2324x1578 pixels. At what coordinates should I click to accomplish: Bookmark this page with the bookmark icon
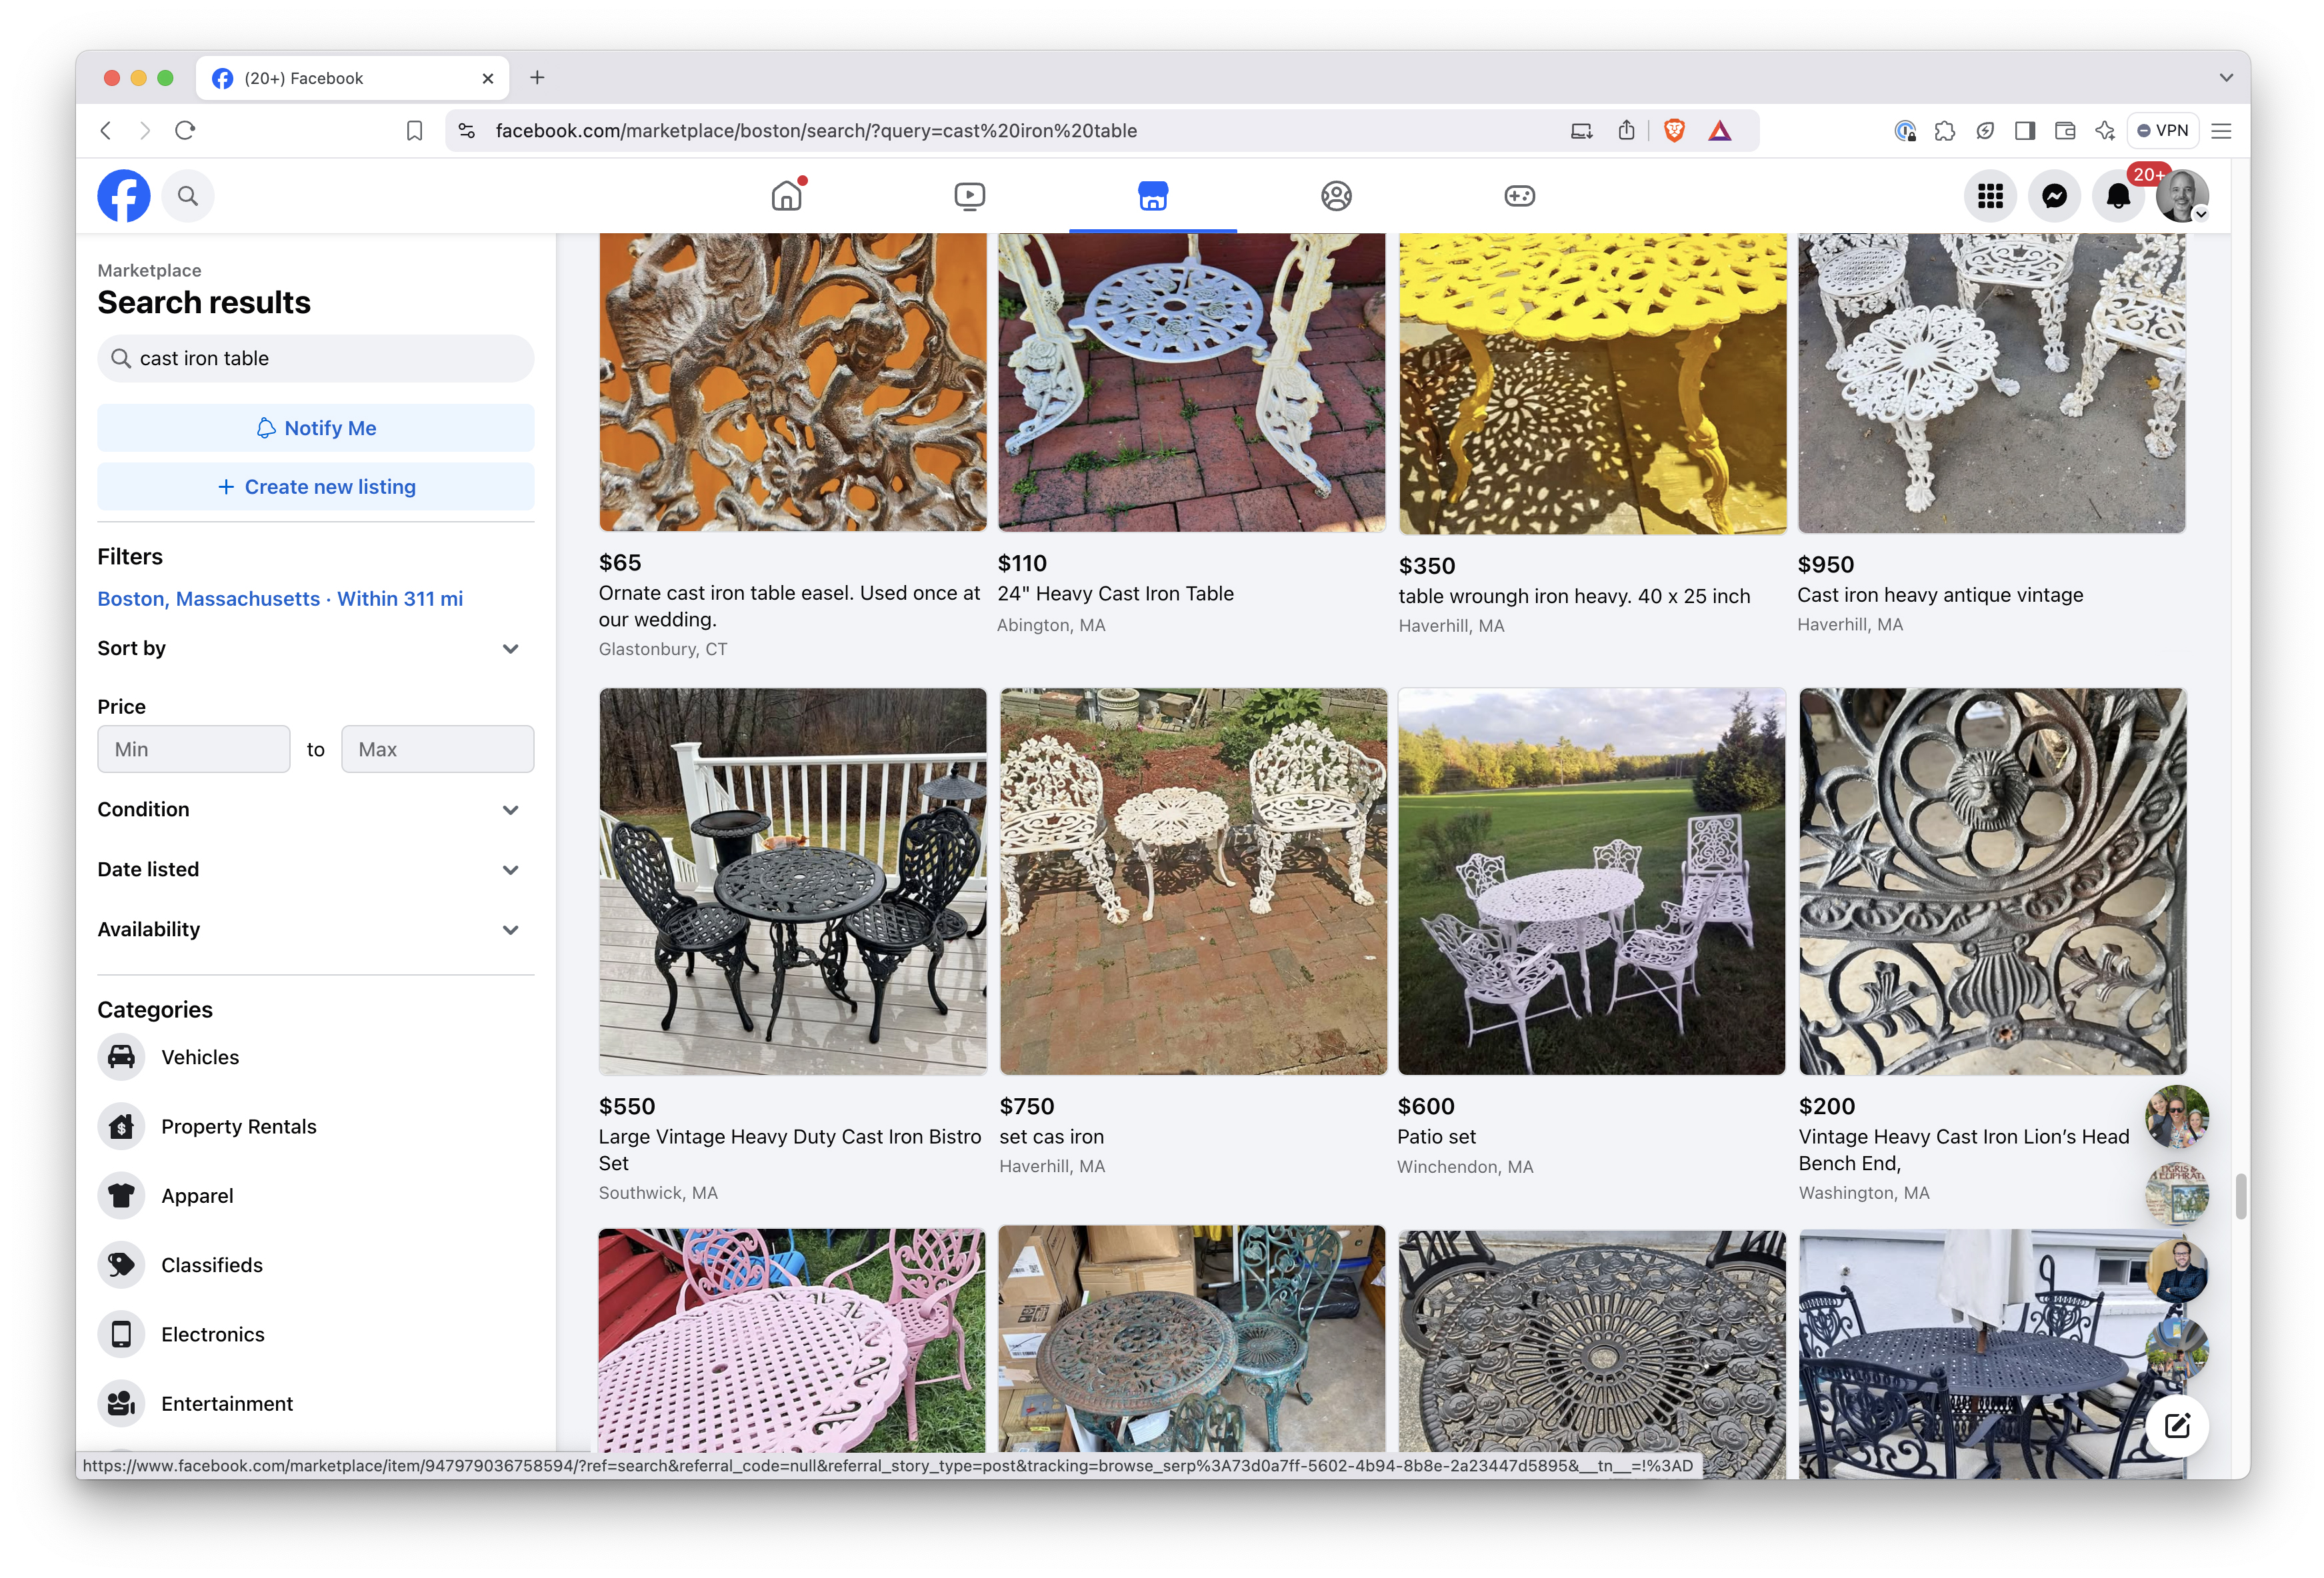tap(414, 131)
